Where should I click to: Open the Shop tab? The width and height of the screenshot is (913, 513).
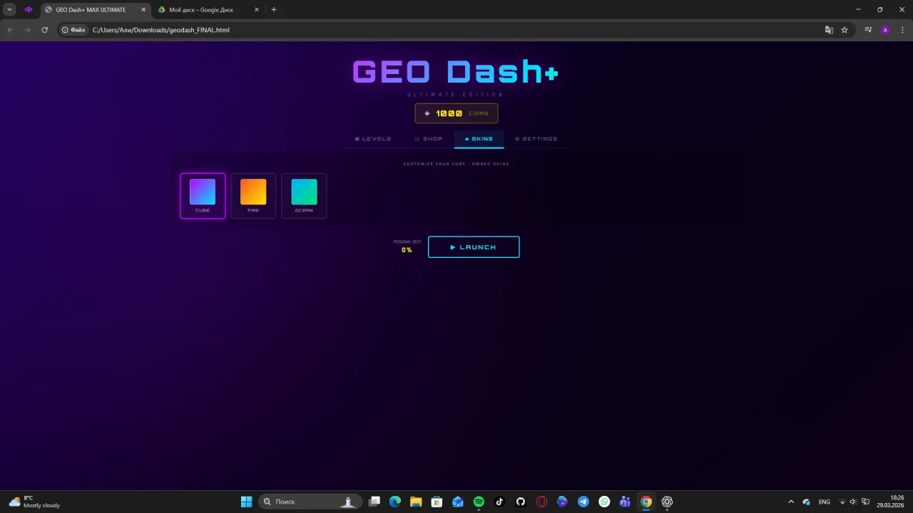click(428, 139)
